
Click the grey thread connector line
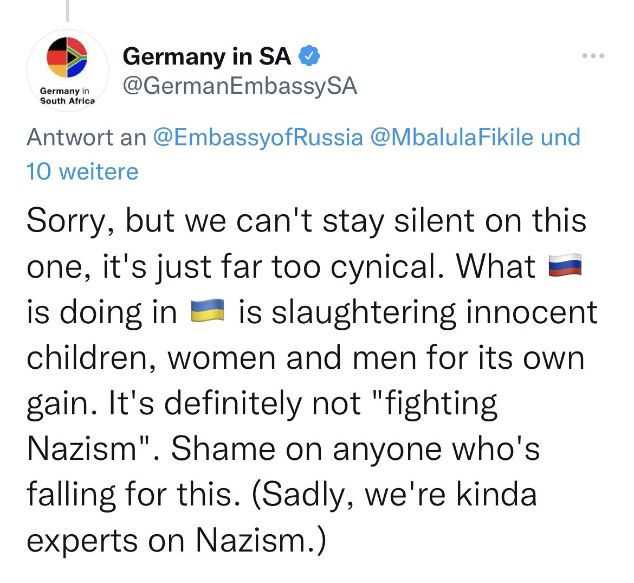click(x=68, y=10)
